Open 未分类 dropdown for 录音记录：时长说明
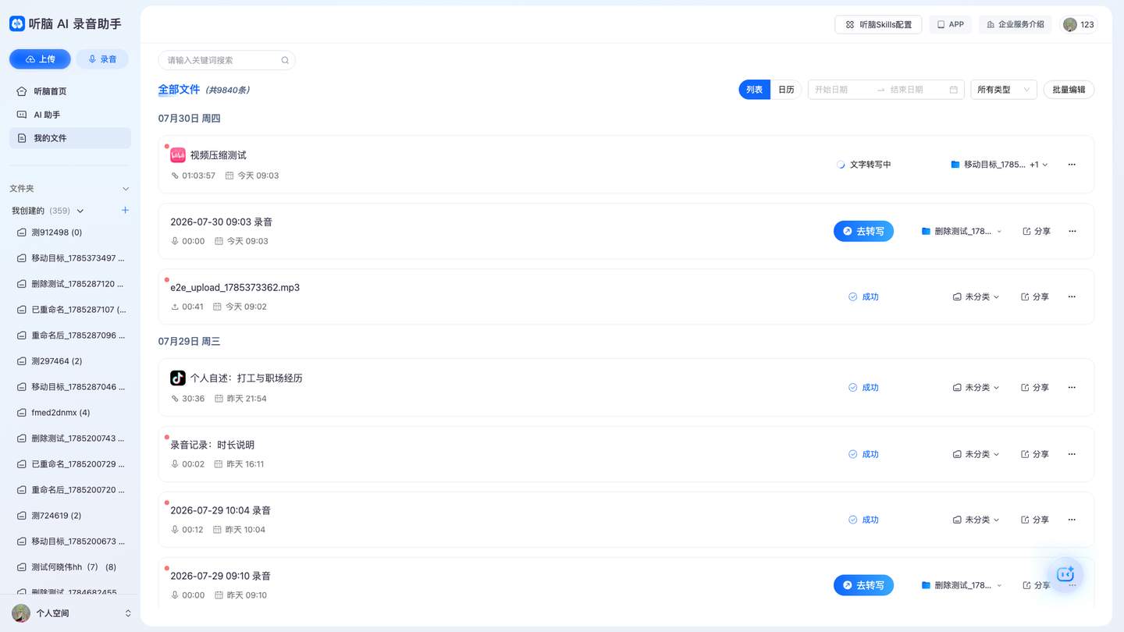Image resolution: width=1124 pixels, height=632 pixels. [976, 454]
